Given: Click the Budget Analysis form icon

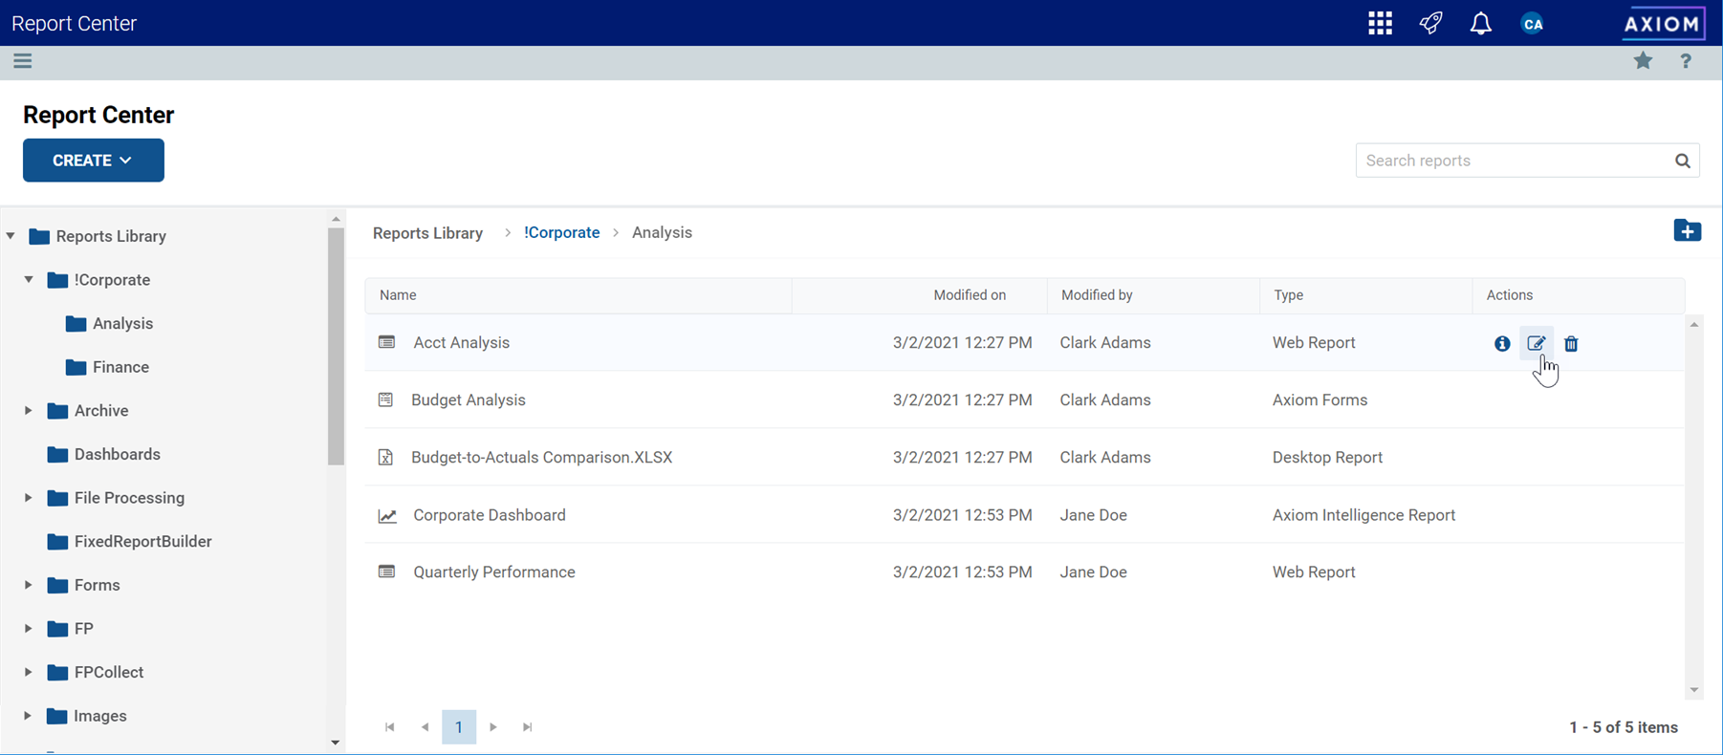Looking at the screenshot, I should point(385,399).
